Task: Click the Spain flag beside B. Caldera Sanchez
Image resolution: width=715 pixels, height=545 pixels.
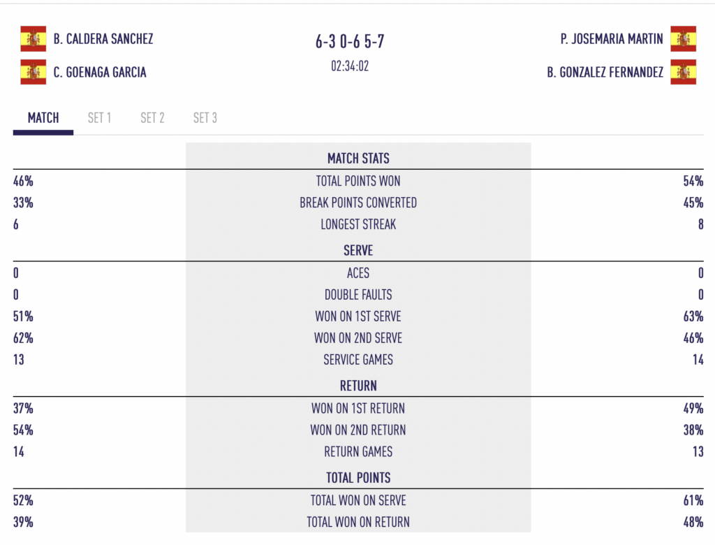Action: [x=34, y=39]
